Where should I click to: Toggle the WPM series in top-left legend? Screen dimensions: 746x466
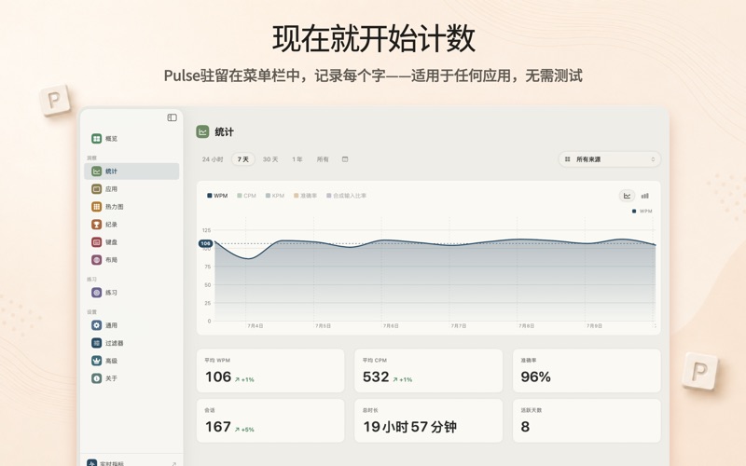217,196
